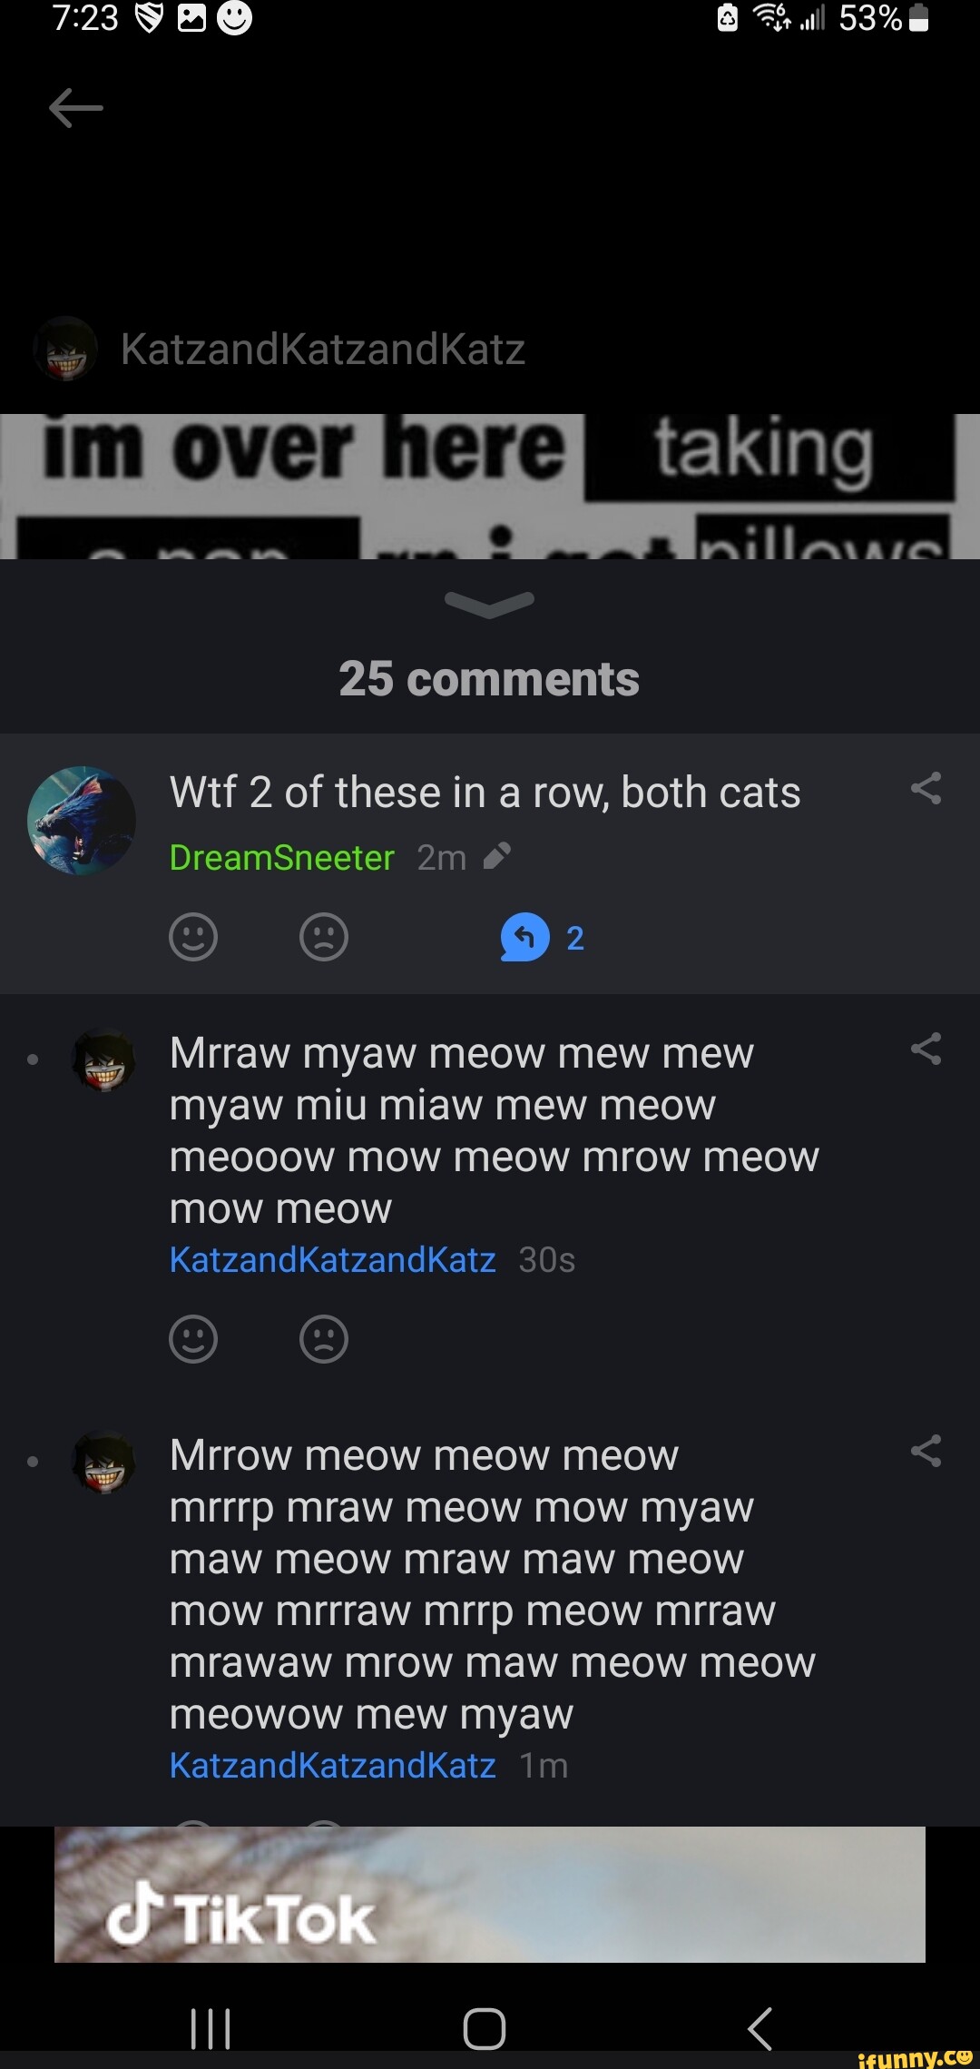Open DreamSneeter's username link

click(x=281, y=857)
